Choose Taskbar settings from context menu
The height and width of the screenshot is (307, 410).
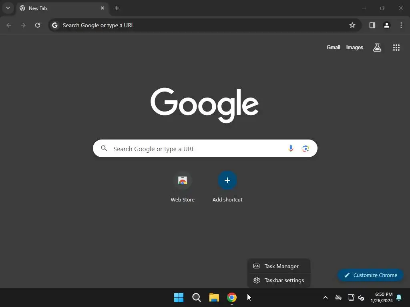point(279,280)
